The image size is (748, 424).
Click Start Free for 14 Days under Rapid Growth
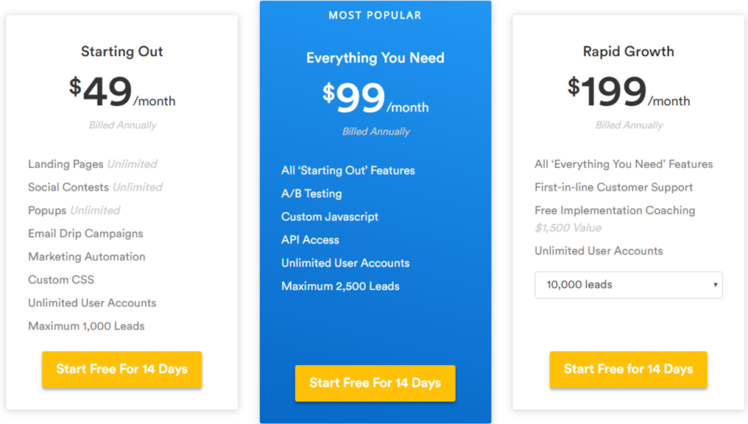[628, 369]
